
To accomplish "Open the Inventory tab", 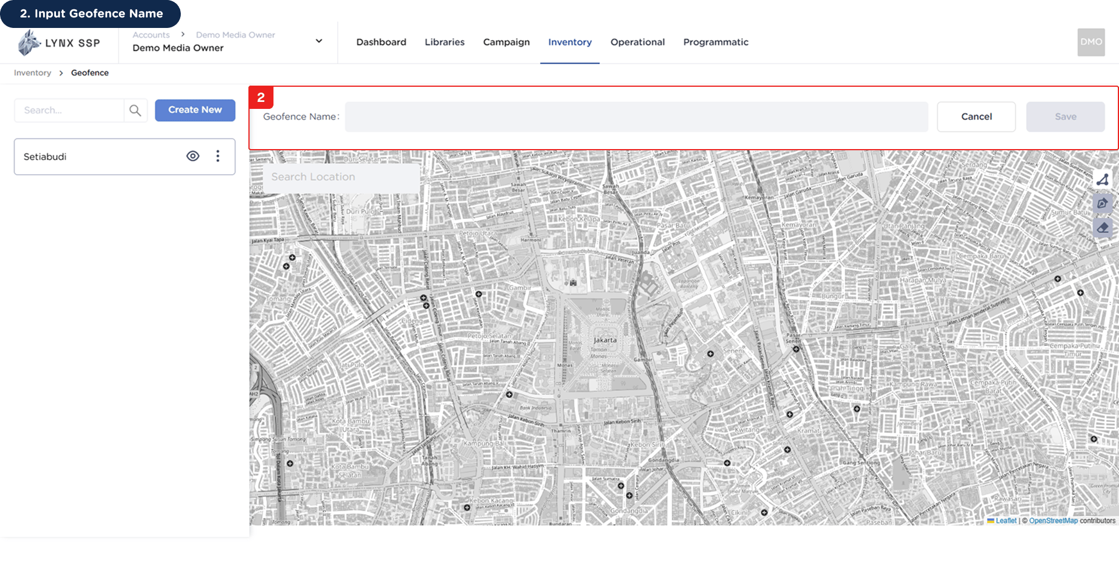I will [570, 42].
